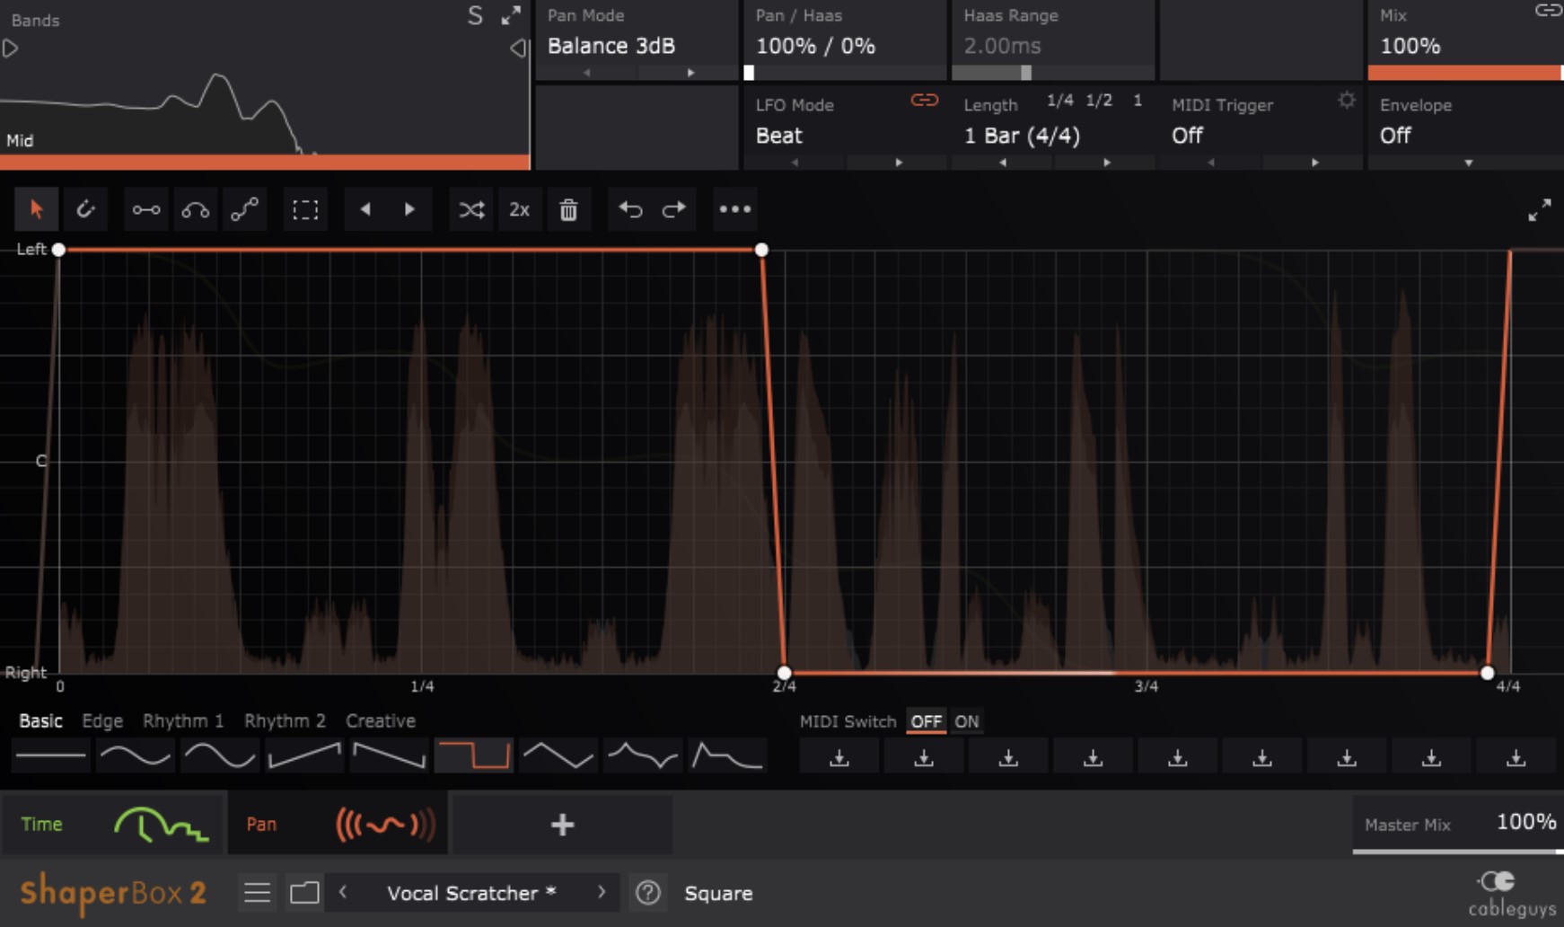Delete the waveform with trash icon
1564x927 pixels.
click(x=568, y=209)
